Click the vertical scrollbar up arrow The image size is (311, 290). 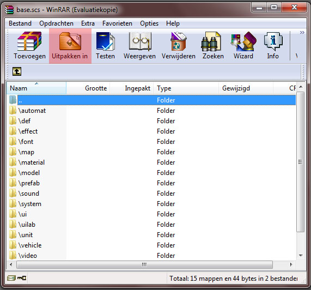pos(301,87)
